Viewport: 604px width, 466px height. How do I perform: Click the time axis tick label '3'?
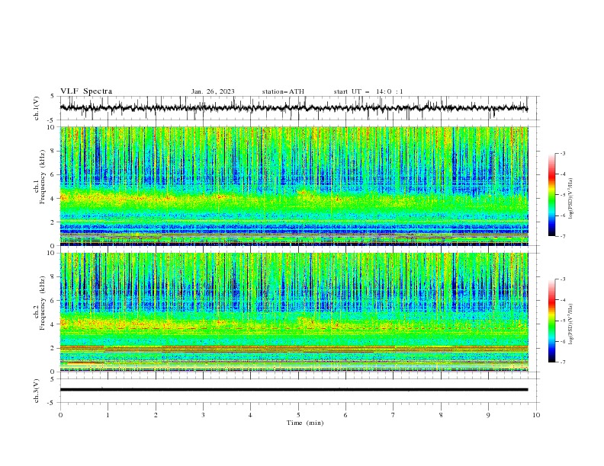pyautogui.click(x=203, y=415)
